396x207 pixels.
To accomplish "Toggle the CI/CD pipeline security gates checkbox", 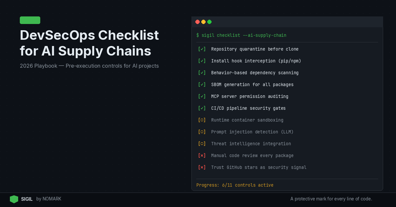I will pyautogui.click(x=202, y=108).
